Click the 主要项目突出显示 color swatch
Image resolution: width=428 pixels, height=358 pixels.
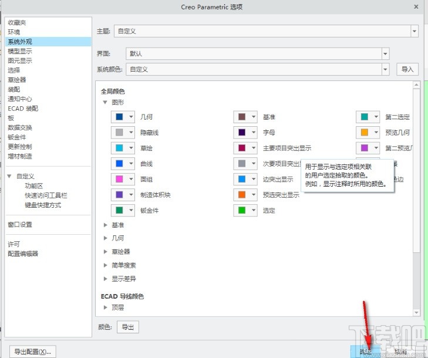(x=242, y=148)
